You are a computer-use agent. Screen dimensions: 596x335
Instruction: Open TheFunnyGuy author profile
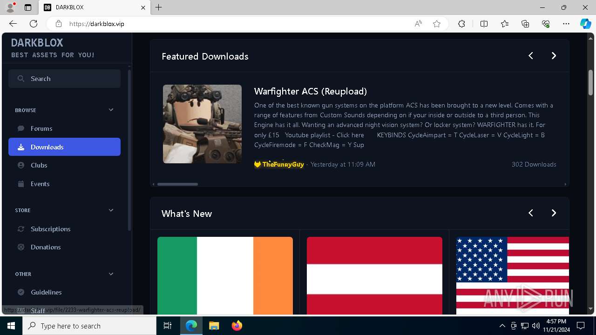pos(279,164)
